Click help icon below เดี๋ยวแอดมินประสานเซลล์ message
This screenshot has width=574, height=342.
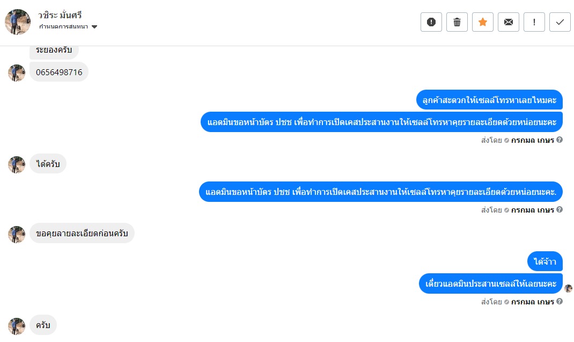tap(560, 302)
